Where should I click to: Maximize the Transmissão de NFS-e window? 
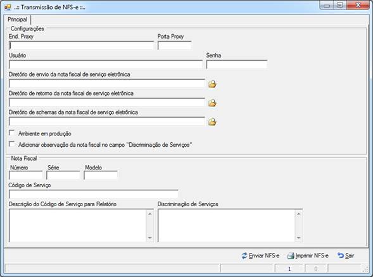(340, 5)
